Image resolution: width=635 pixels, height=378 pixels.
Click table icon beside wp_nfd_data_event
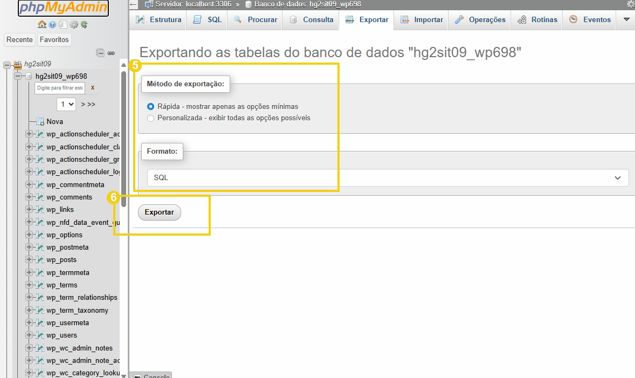coord(40,222)
